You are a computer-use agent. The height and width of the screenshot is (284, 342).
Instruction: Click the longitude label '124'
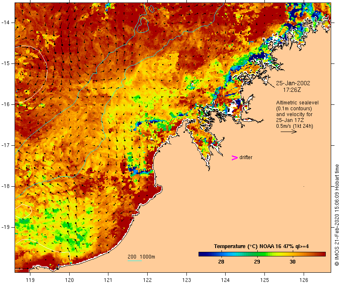(226, 280)
